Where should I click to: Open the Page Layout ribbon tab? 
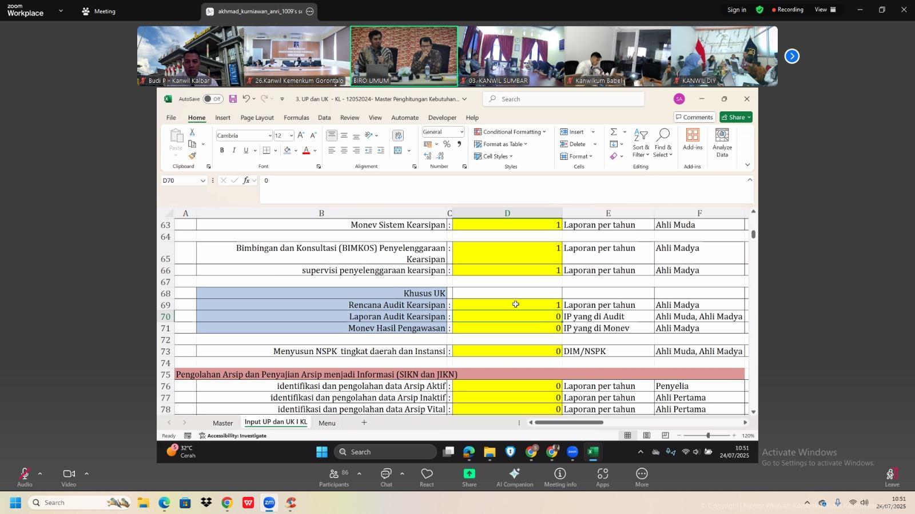(257, 118)
